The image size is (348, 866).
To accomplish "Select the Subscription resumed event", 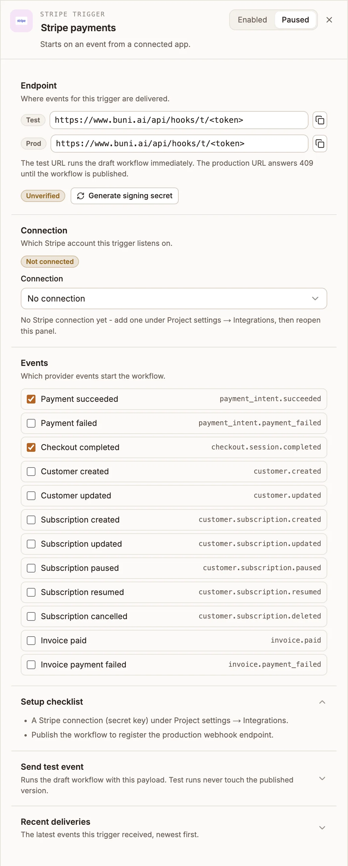I will point(31,592).
